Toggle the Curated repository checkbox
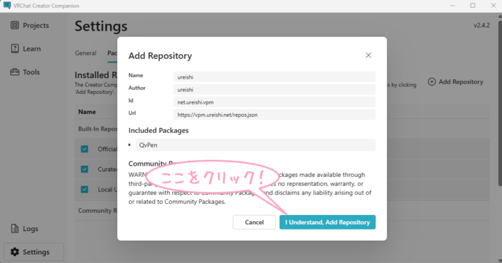This screenshot has height=263, width=502. pos(84,169)
